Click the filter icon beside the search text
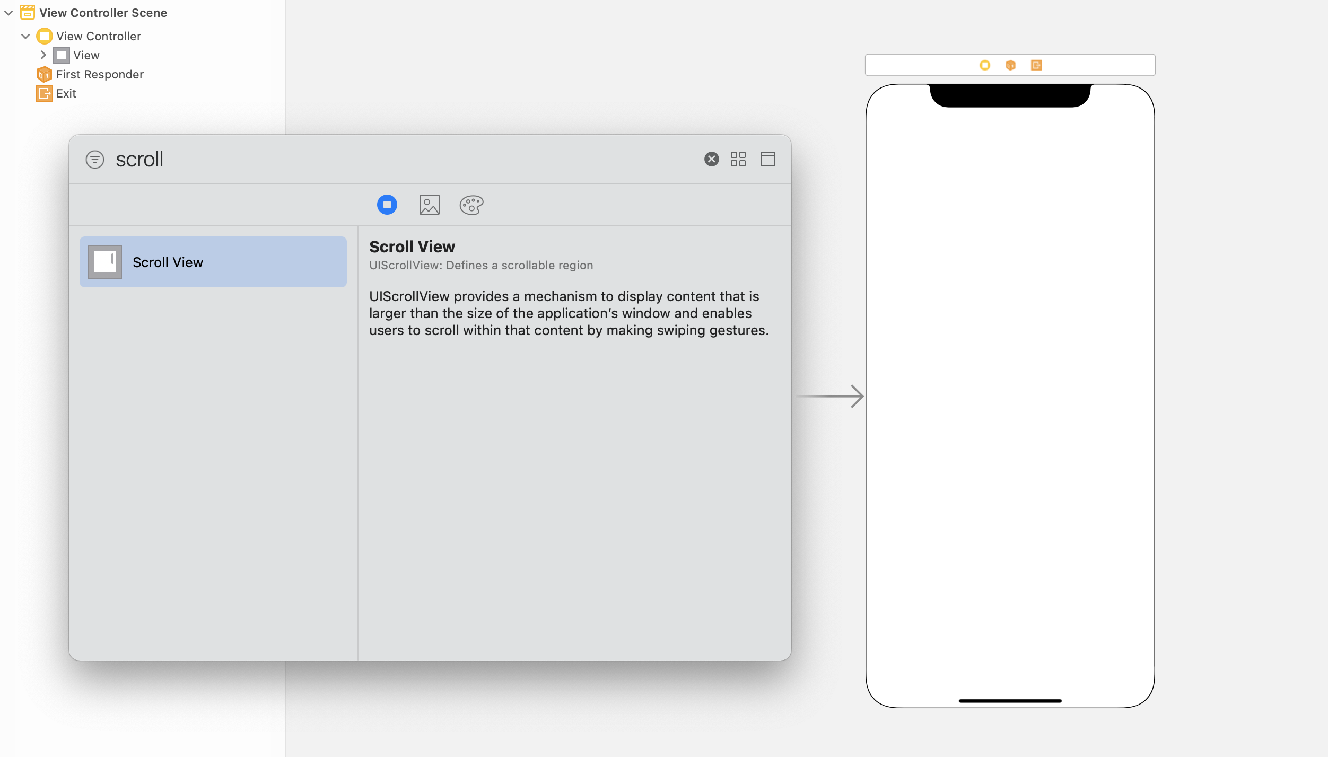 [x=95, y=160]
